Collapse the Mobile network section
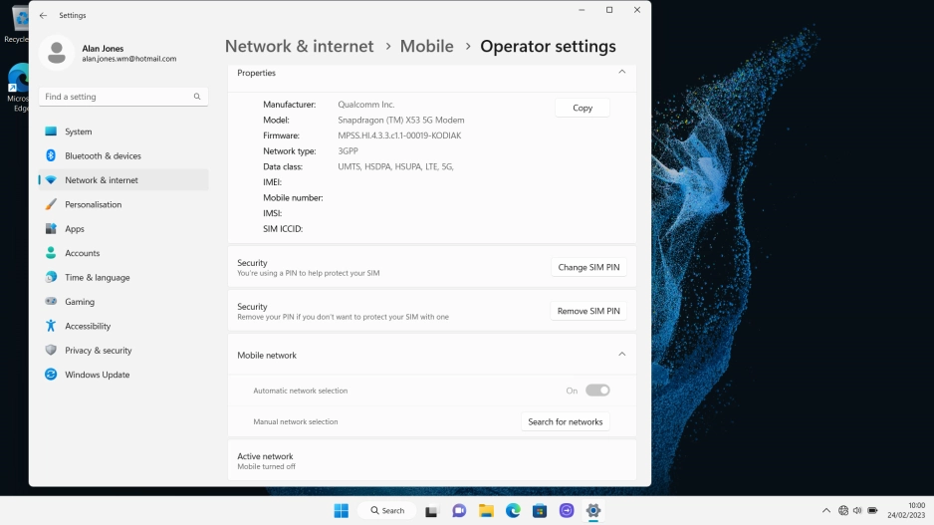934x525 pixels. click(x=622, y=355)
